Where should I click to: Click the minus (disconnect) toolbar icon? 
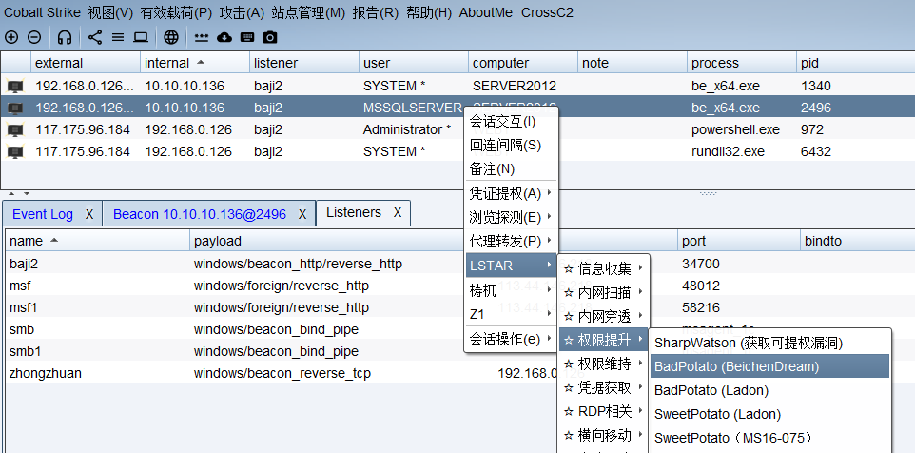[34, 37]
